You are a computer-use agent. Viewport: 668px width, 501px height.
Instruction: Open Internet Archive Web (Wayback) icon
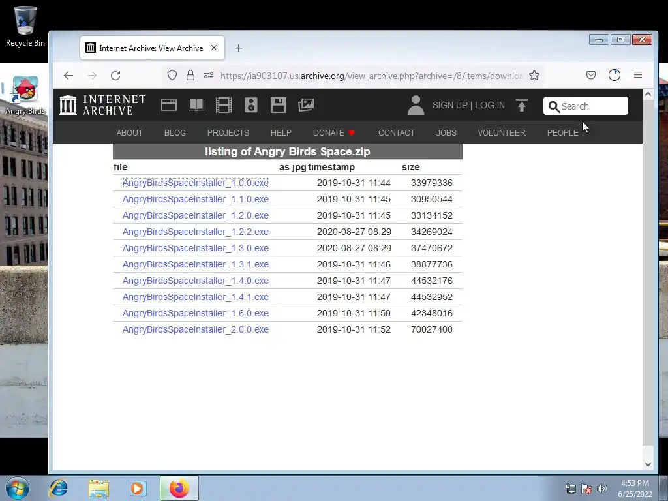169,105
